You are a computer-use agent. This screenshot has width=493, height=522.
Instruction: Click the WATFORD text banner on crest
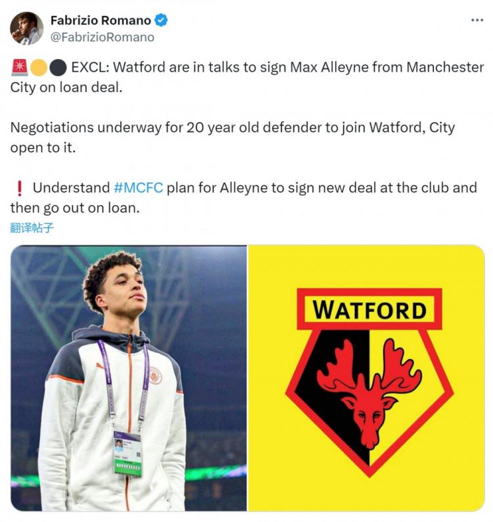tap(369, 310)
